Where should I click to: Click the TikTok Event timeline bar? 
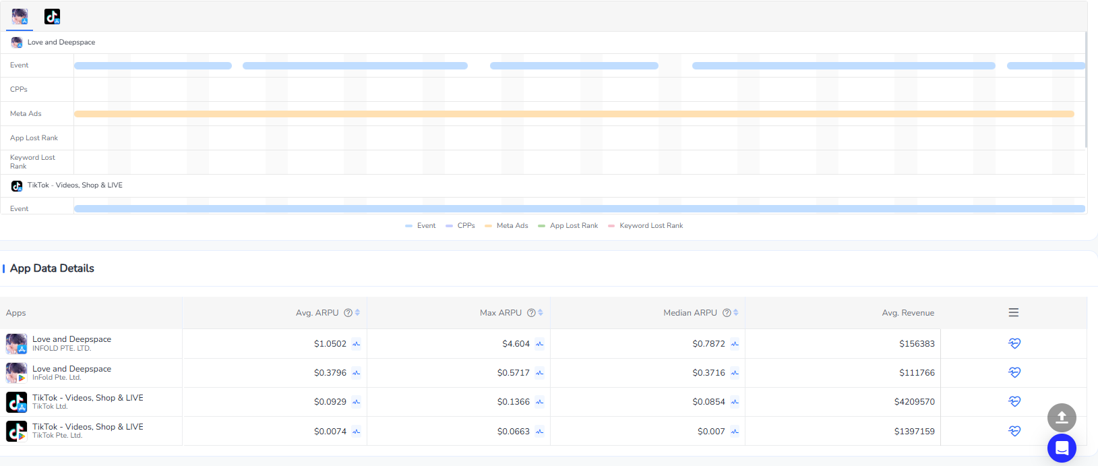coord(580,209)
